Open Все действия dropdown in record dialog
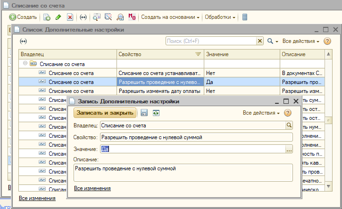The width and height of the screenshot is (342, 209). 261,113
